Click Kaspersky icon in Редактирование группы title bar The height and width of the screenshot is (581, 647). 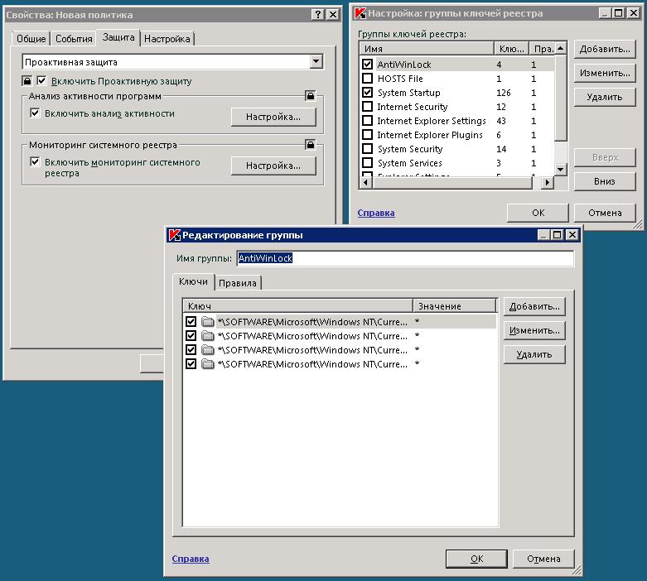[x=175, y=235]
